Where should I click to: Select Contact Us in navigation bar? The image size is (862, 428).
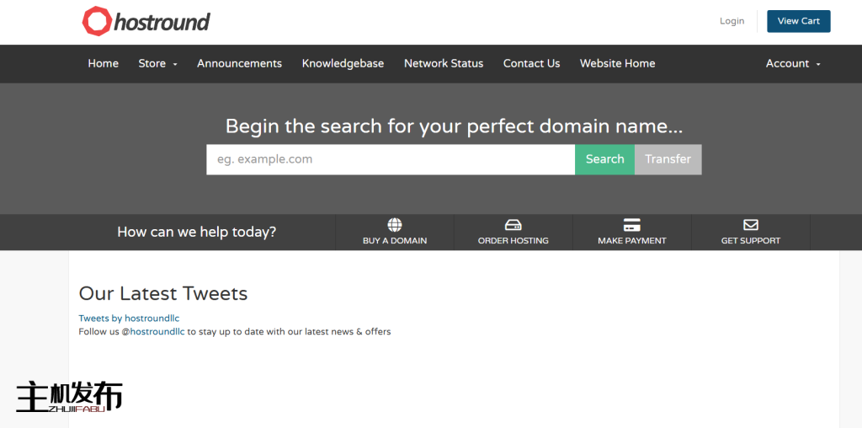(x=531, y=64)
